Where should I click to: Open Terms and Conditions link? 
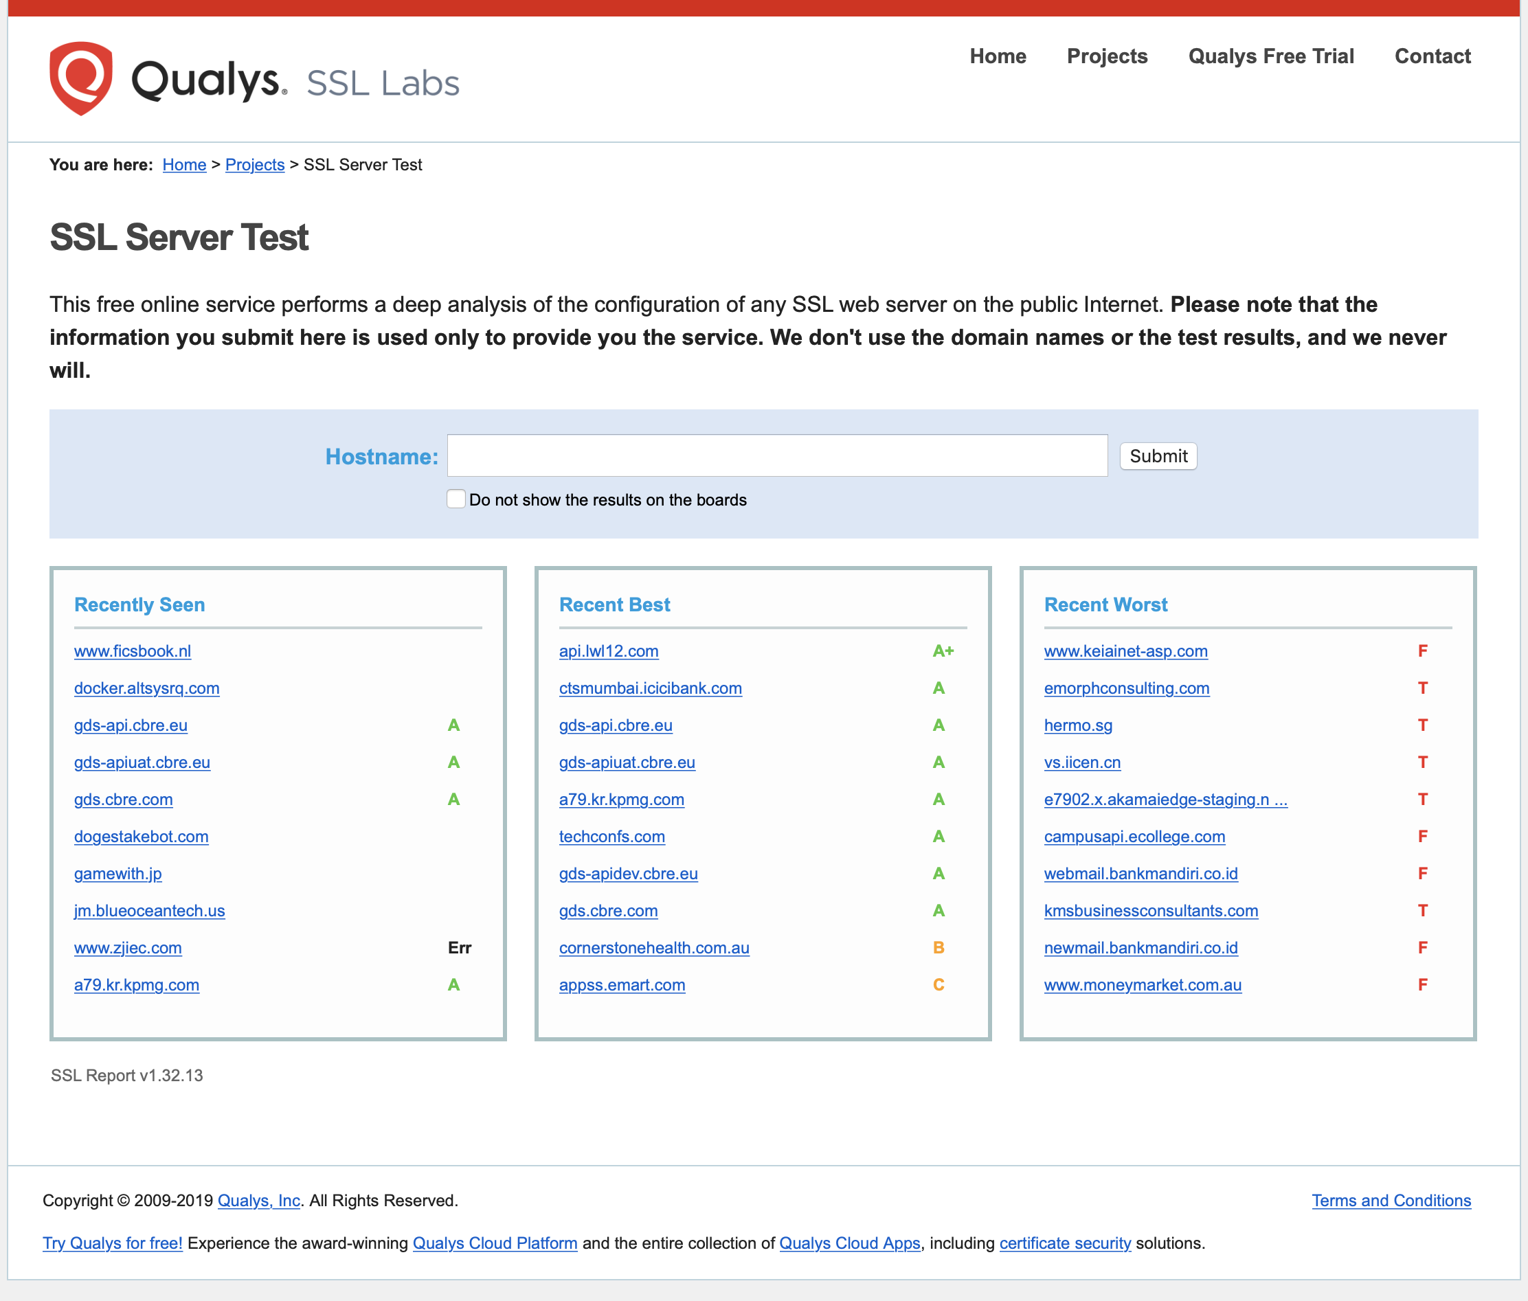tap(1391, 1200)
